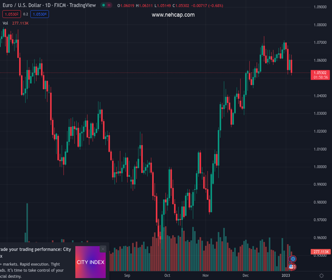Click the US flag economic event icon

[x=292, y=267]
